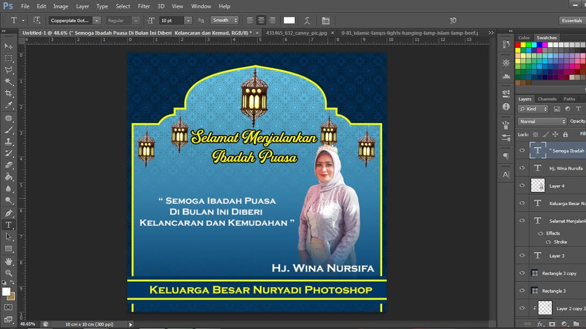Open the History panel icon
Image resolution: width=586 pixels, height=329 pixels.
pyautogui.click(x=506, y=44)
